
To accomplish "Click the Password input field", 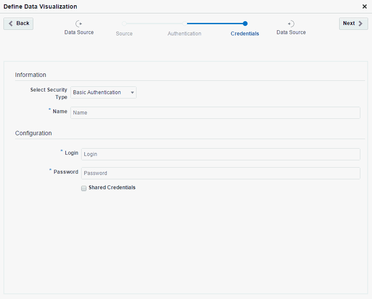I will tap(221, 173).
